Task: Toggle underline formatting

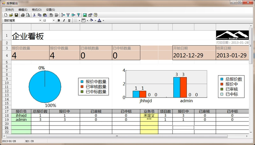Action: (69, 20)
